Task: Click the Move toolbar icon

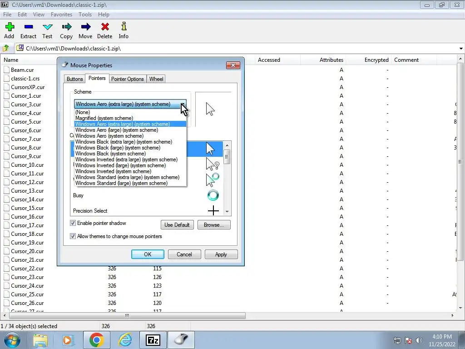Action: pos(85,27)
